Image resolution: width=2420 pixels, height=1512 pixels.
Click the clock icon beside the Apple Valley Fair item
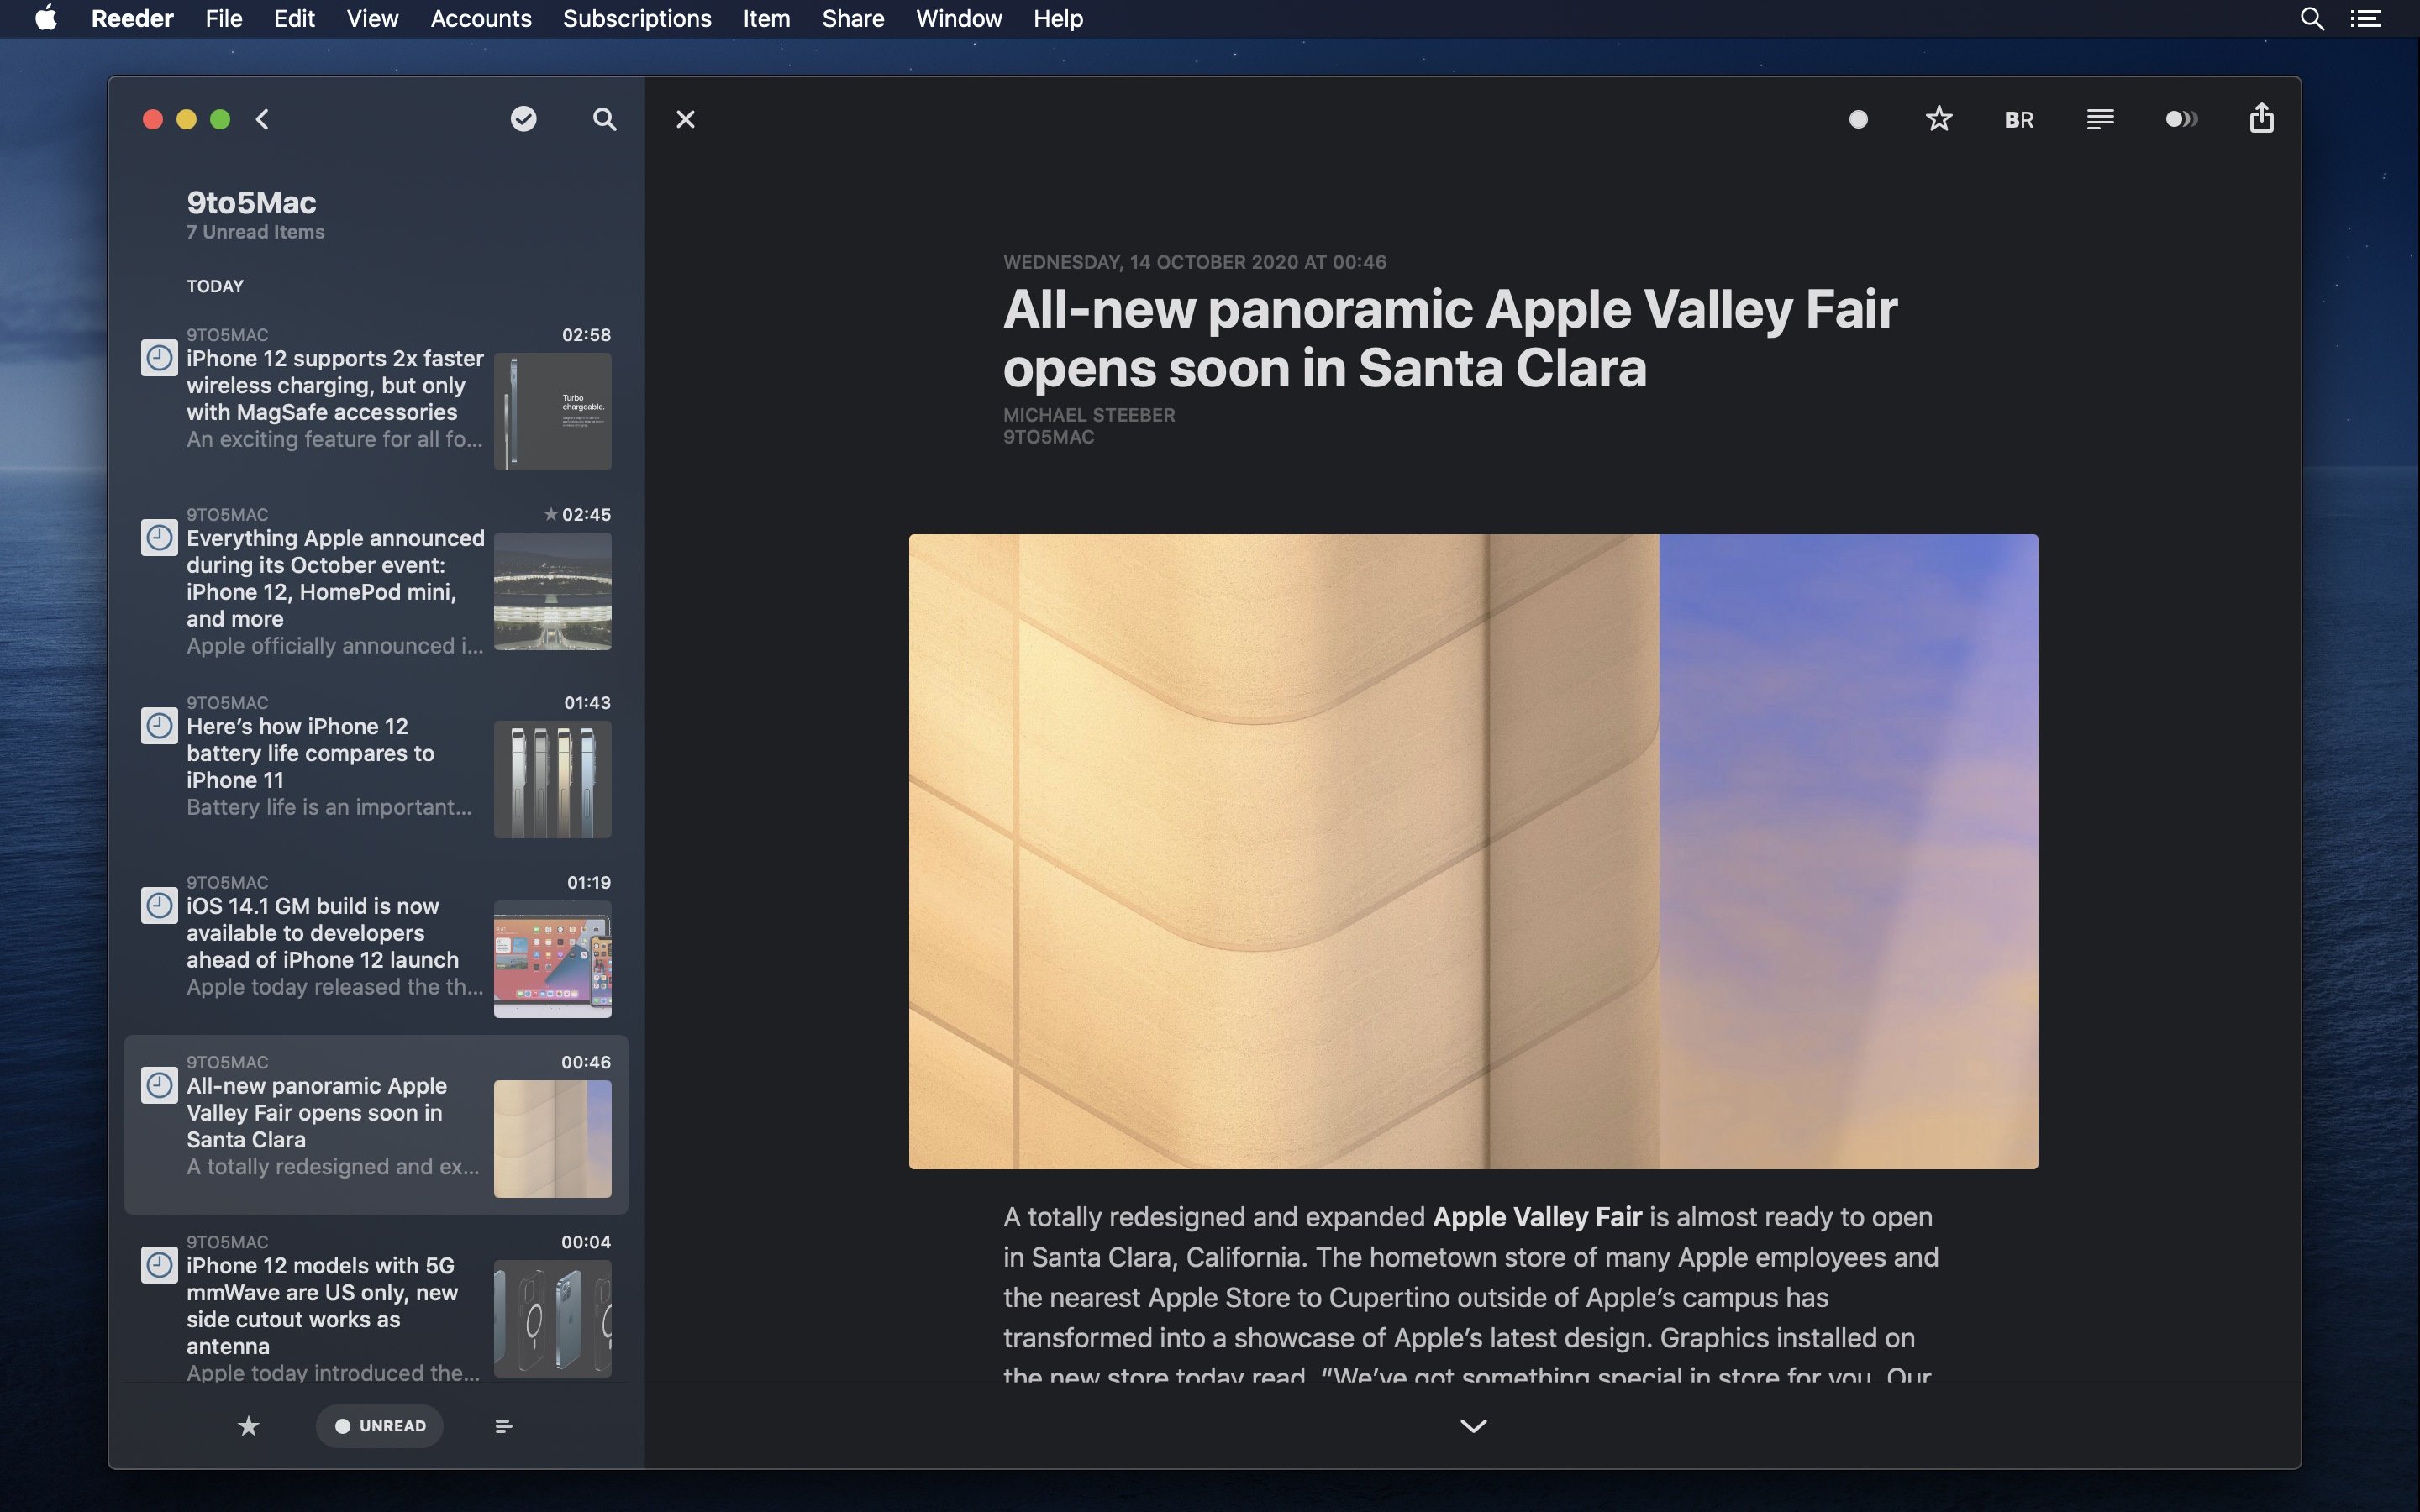[159, 1086]
